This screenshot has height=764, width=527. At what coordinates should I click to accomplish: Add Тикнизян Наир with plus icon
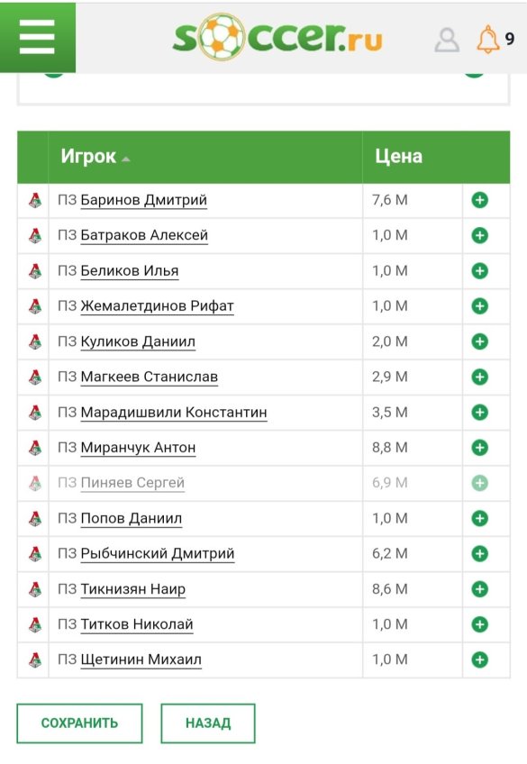(x=480, y=588)
